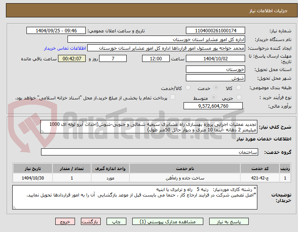Click the کد خدمت column header
This screenshot has width=298, height=232.
[260, 168]
